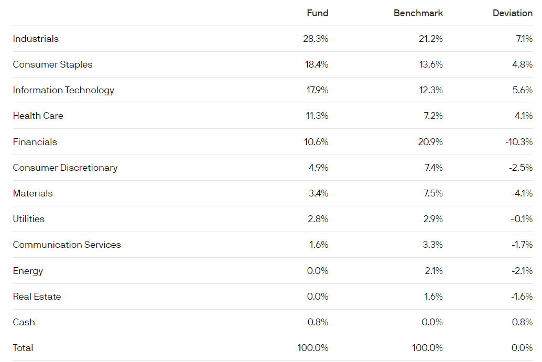Screen dimensions: 542x362
Task: Select the Communication Services row label
Action: (x=67, y=245)
